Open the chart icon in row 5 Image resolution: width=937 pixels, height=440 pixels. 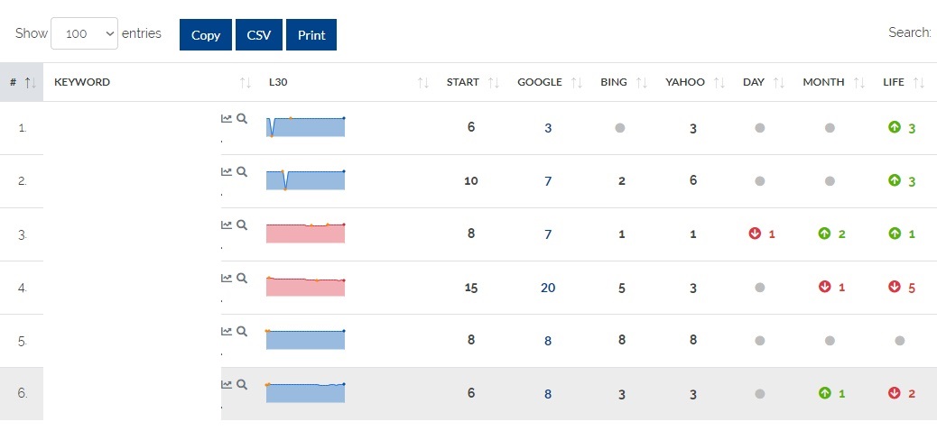coord(227,331)
